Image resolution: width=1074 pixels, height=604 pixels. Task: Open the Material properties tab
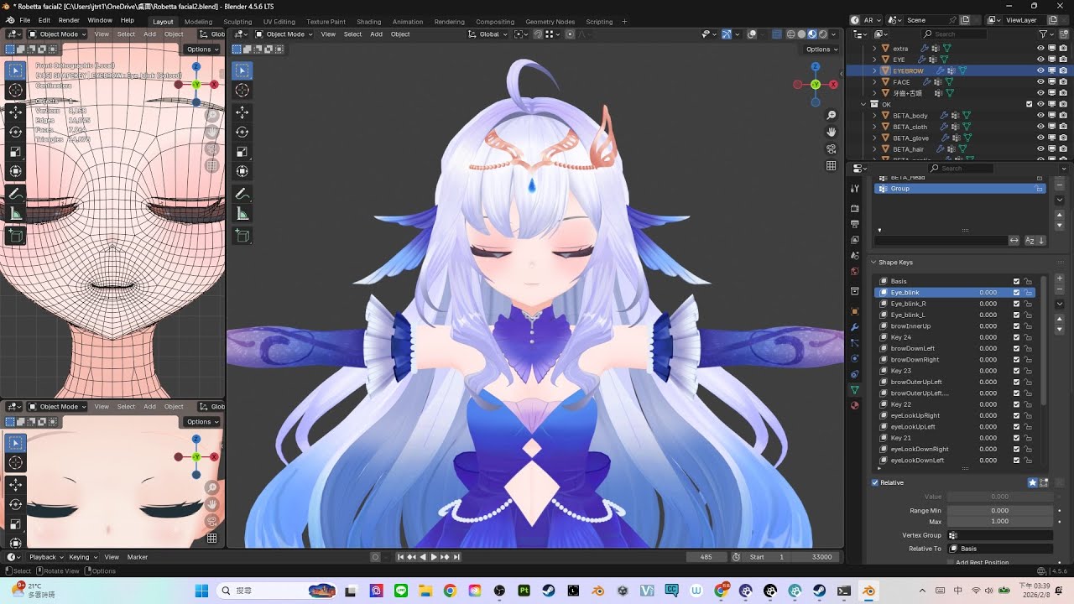855,405
